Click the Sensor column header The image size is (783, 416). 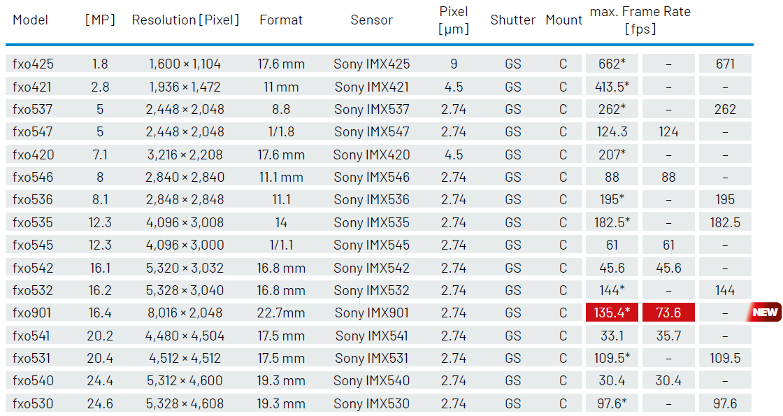(x=371, y=20)
